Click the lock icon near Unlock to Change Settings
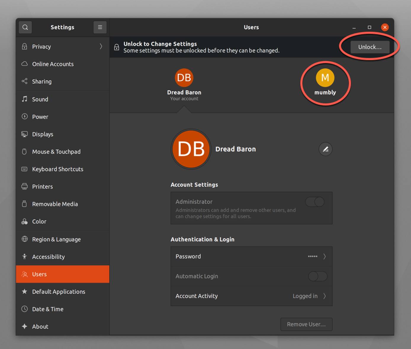 coord(116,47)
